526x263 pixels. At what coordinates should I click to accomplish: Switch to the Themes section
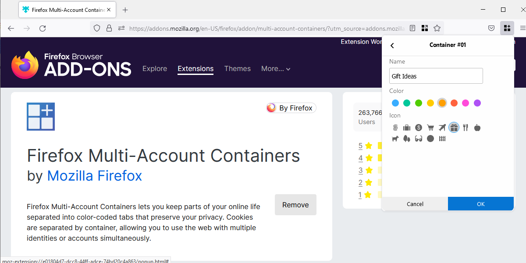pos(238,69)
